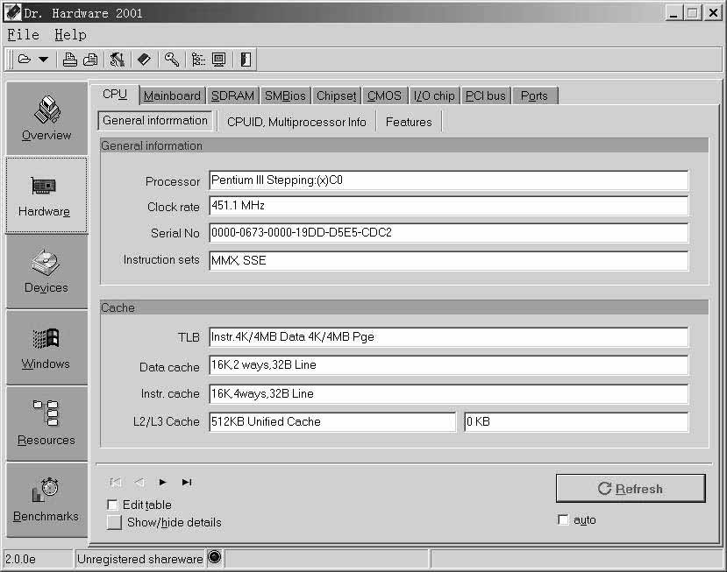Go to the first record navigation arrow
The image size is (727, 572).
coord(116,482)
